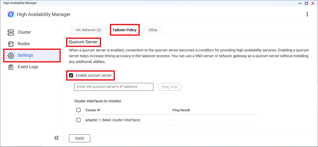Go to the Cluster section
Image resolution: width=318 pixels, height=147 pixels.
(24, 32)
